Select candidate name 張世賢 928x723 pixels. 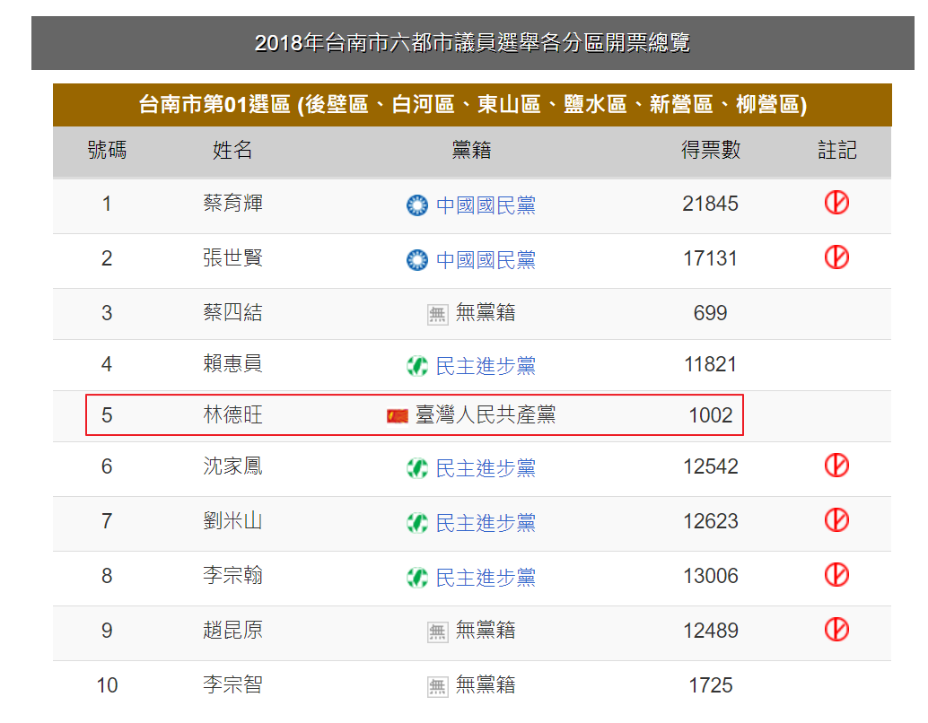pyautogui.click(x=232, y=257)
